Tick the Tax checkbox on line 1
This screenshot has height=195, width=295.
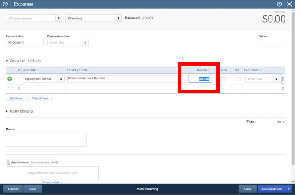click(239, 79)
